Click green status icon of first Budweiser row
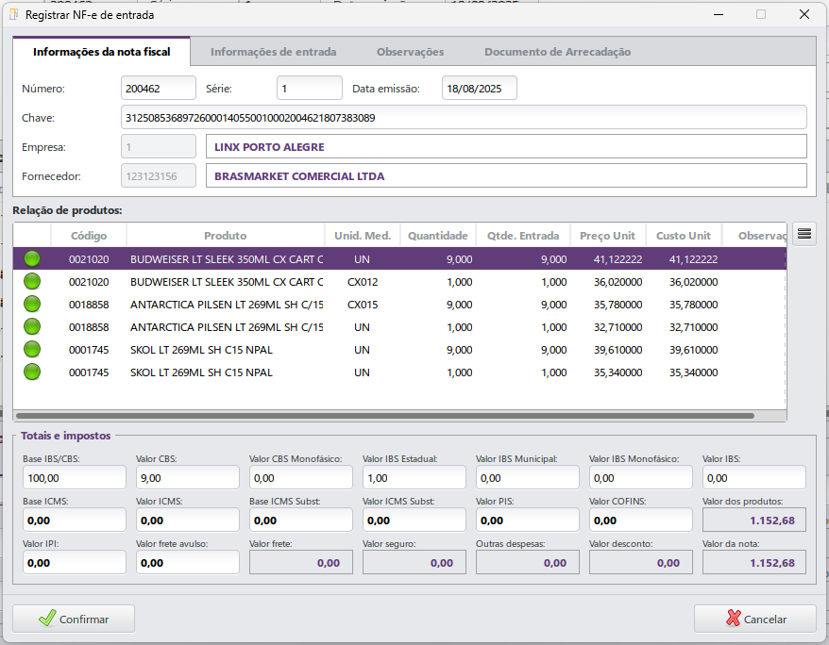Screen dimensions: 829x645 [32, 259]
